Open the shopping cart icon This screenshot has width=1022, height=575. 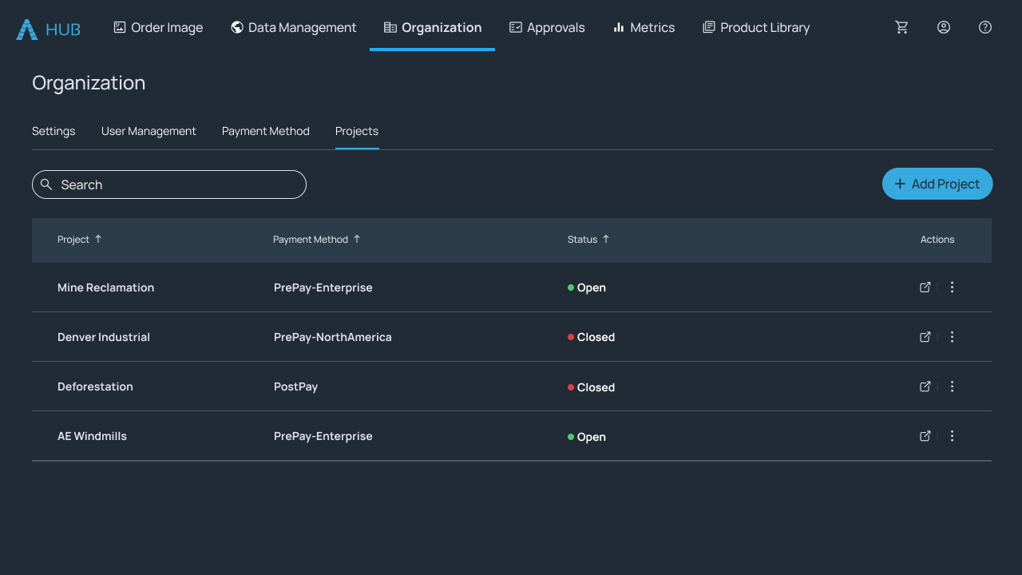pyautogui.click(x=902, y=27)
